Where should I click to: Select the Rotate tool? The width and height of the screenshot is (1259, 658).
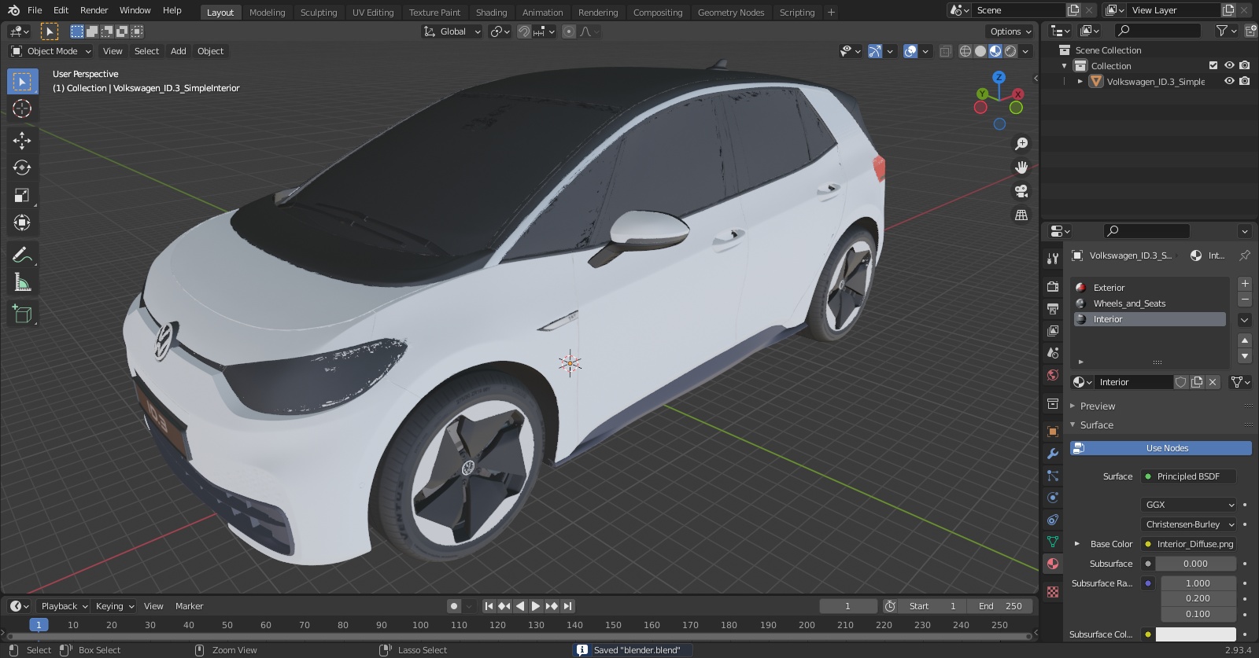[22, 167]
